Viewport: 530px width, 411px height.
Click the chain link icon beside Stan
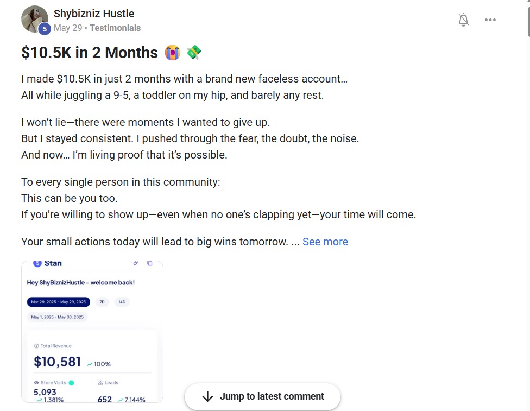tap(136, 263)
